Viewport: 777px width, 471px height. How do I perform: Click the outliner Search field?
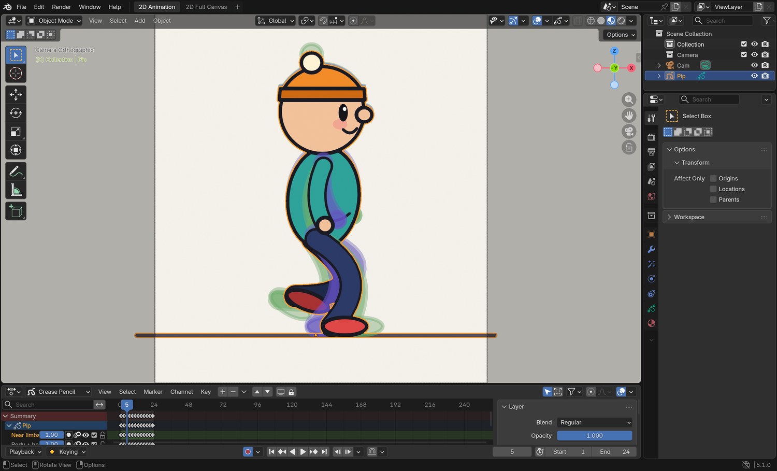tap(723, 21)
